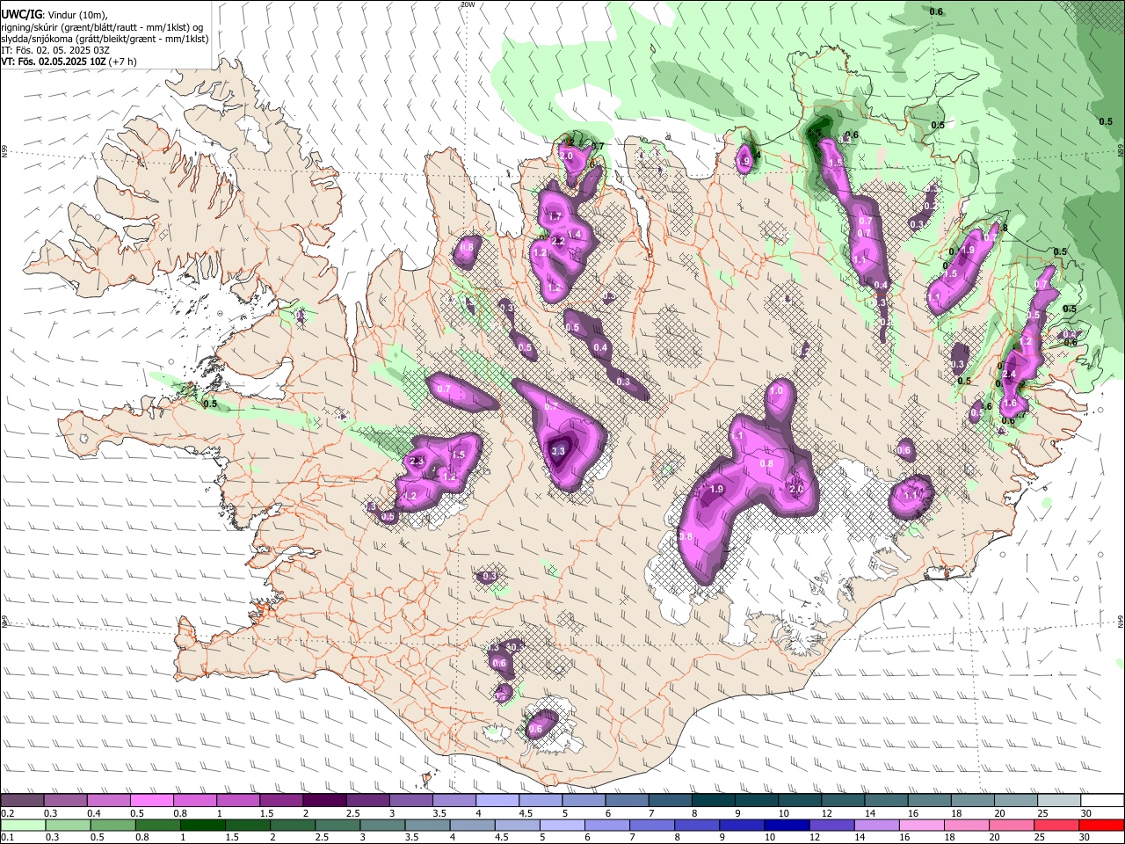Click upper legend swatch between 2 and 2.5
Screen dimensions: 1125x844
324,801
